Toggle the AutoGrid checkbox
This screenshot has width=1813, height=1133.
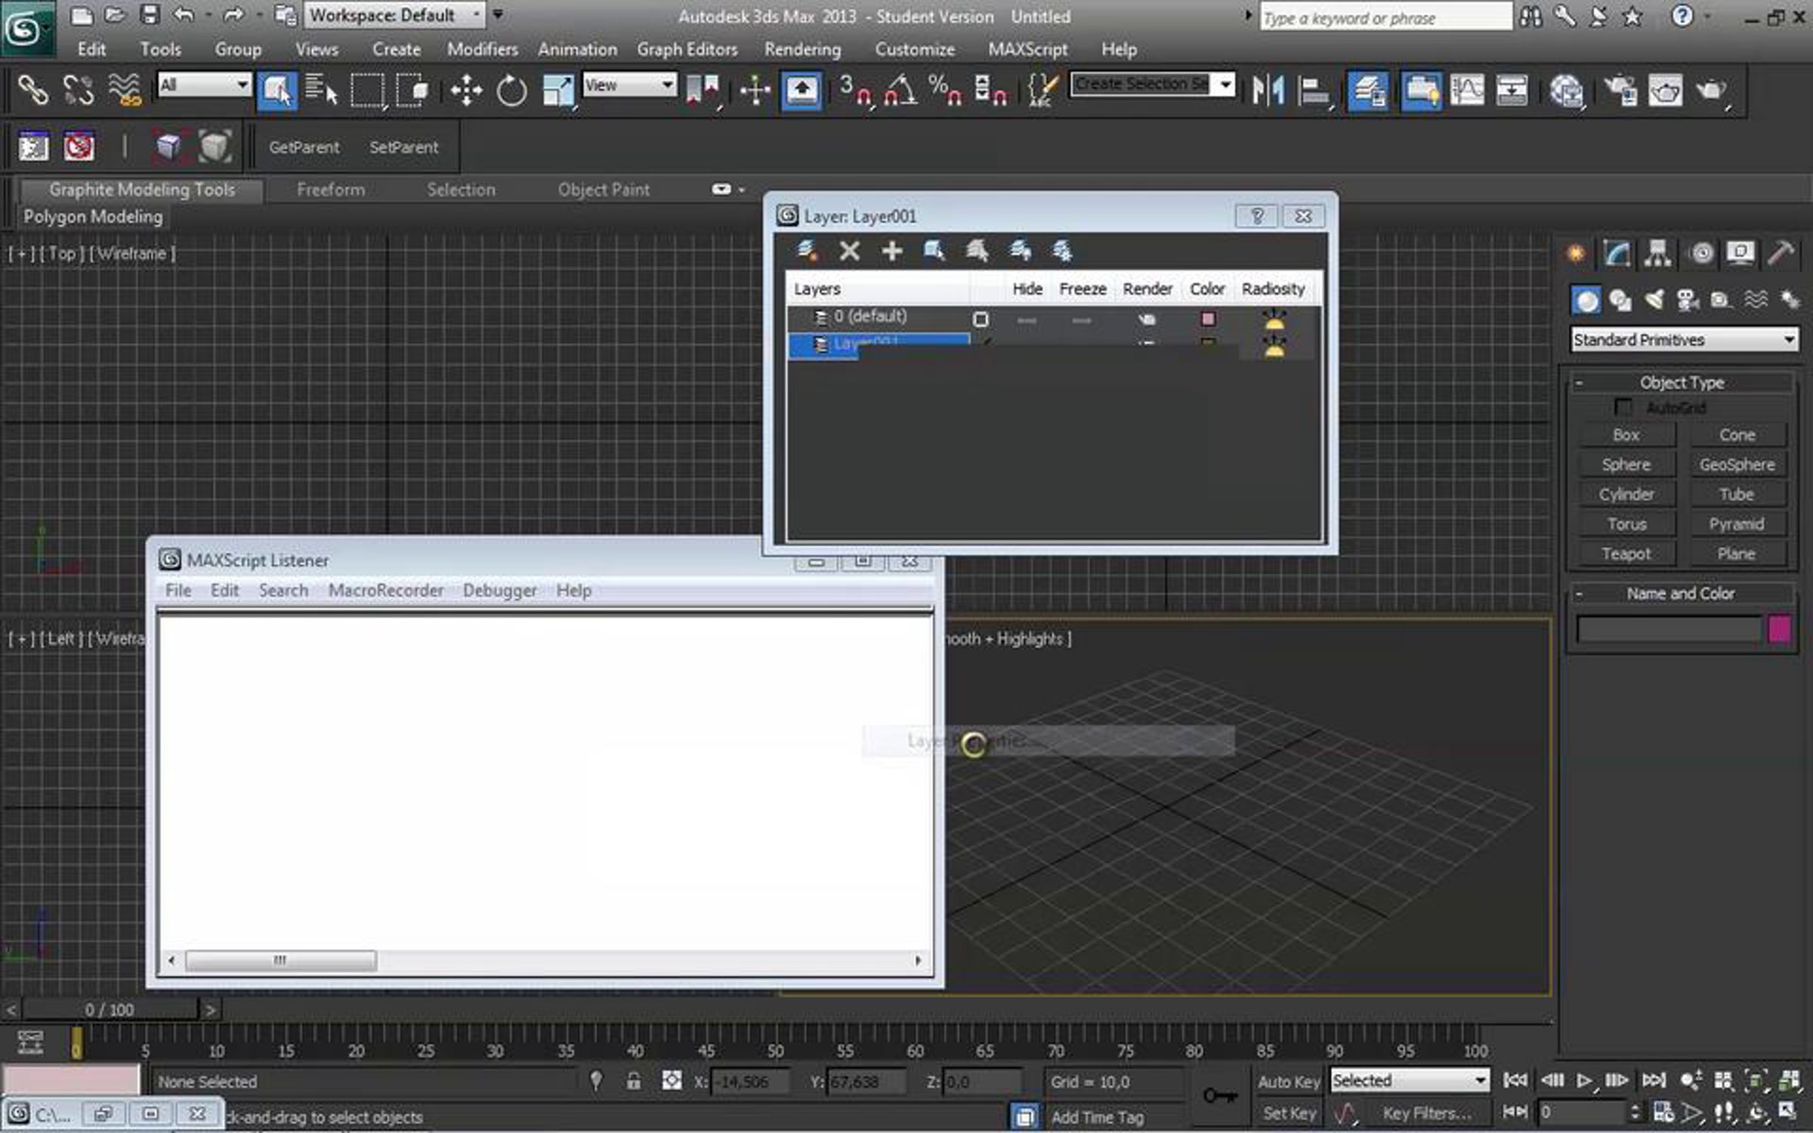(1622, 408)
